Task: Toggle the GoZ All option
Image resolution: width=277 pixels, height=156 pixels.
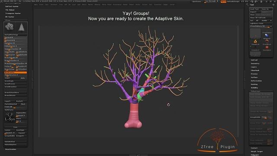Action: [x=257, y=20]
